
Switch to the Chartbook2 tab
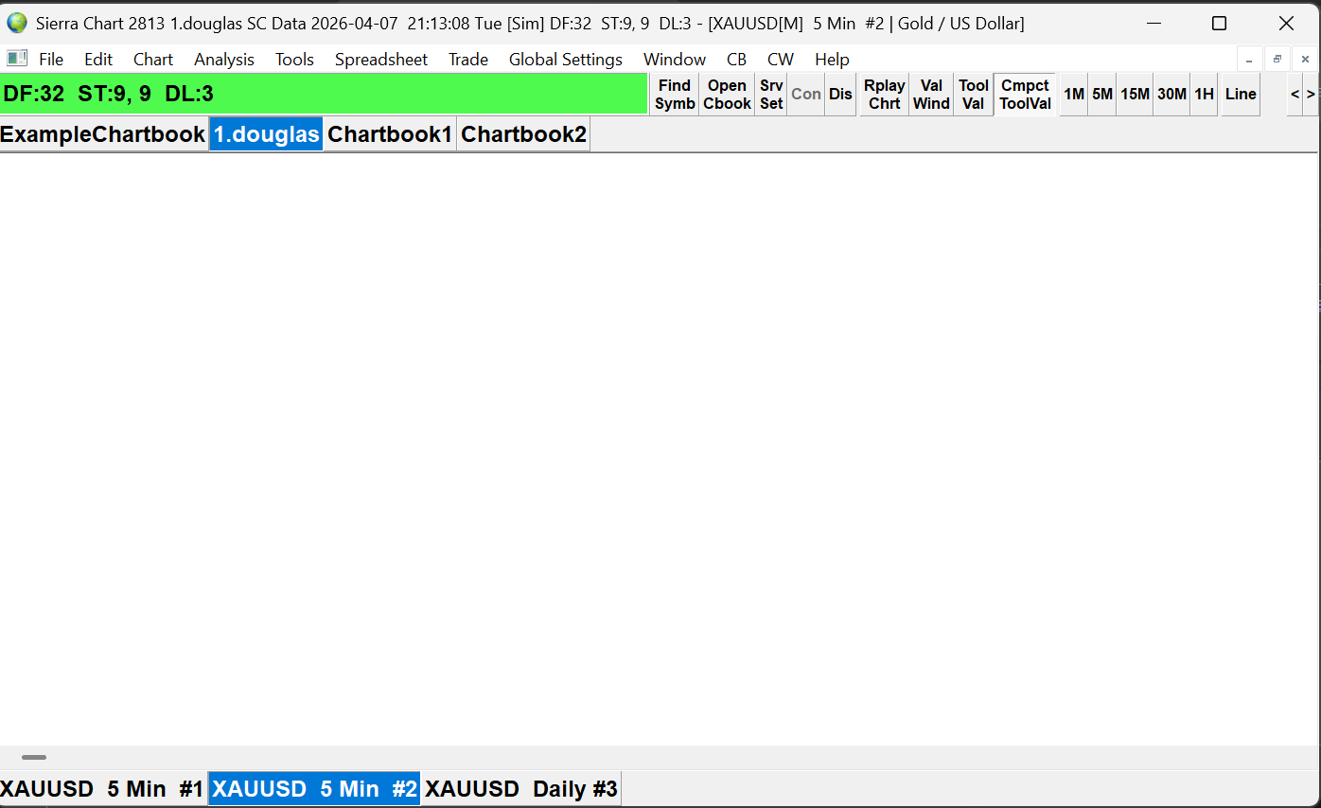click(x=523, y=134)
